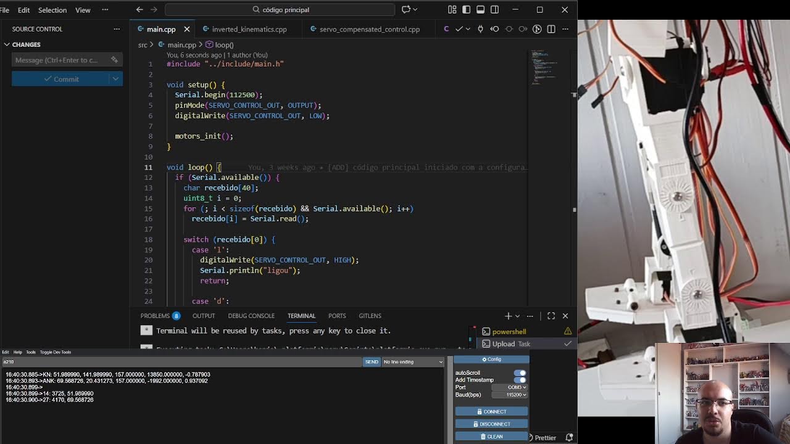Switch to the Ports panel tab
This screenshot has width=790, height=444.
pyautogui.click(x=337, y=316)
